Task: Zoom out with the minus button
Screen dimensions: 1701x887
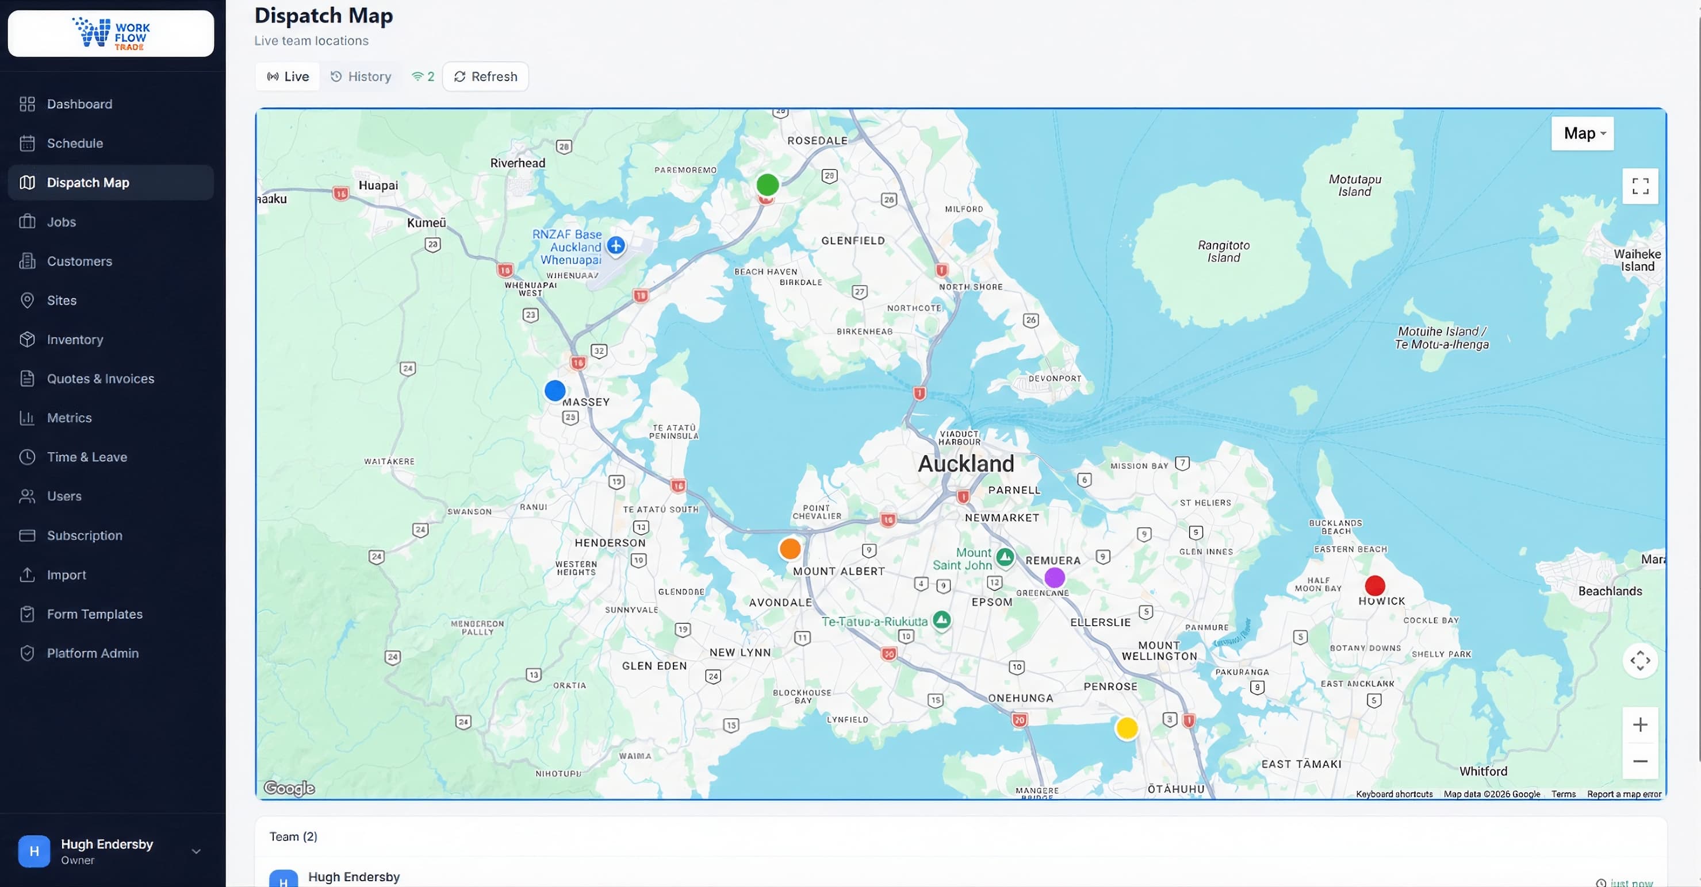Action: (x=1640, y=761)
